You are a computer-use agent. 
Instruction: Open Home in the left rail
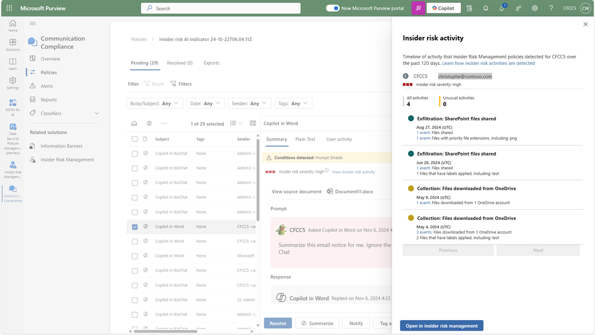pos(13,26)
